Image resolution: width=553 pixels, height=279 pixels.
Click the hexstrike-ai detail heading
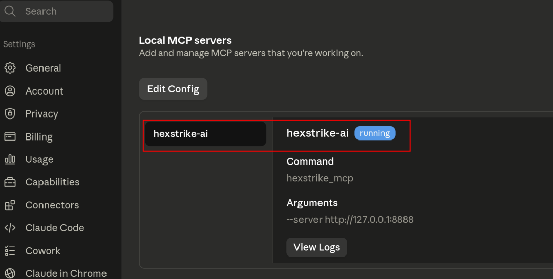click(317, 133)
